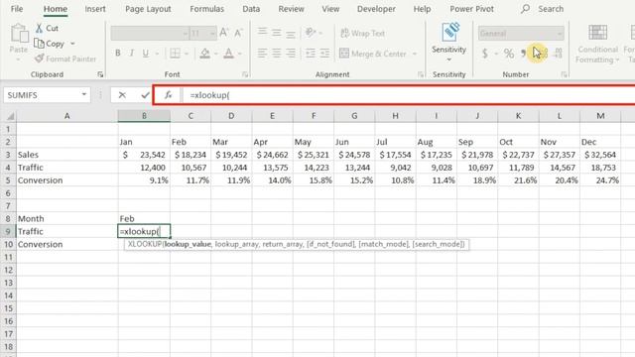
Task: Click the Format Painter brush
Action: pyautogui.click(x=39, y=59)
